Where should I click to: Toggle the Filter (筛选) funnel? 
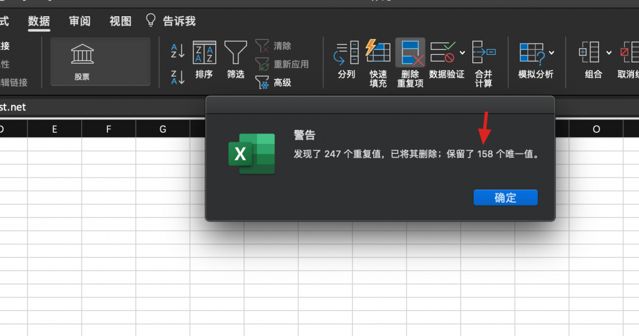point(235,60)
